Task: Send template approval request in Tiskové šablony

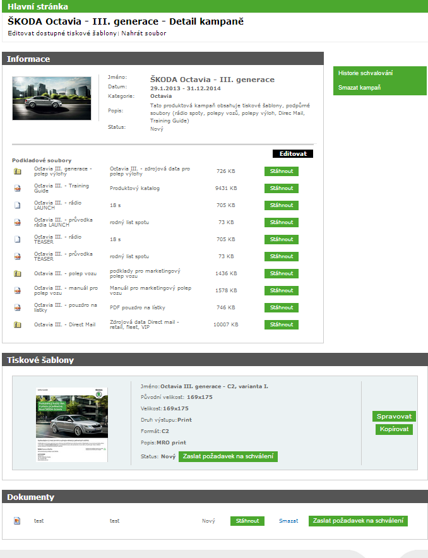Action: pos(228,456)
